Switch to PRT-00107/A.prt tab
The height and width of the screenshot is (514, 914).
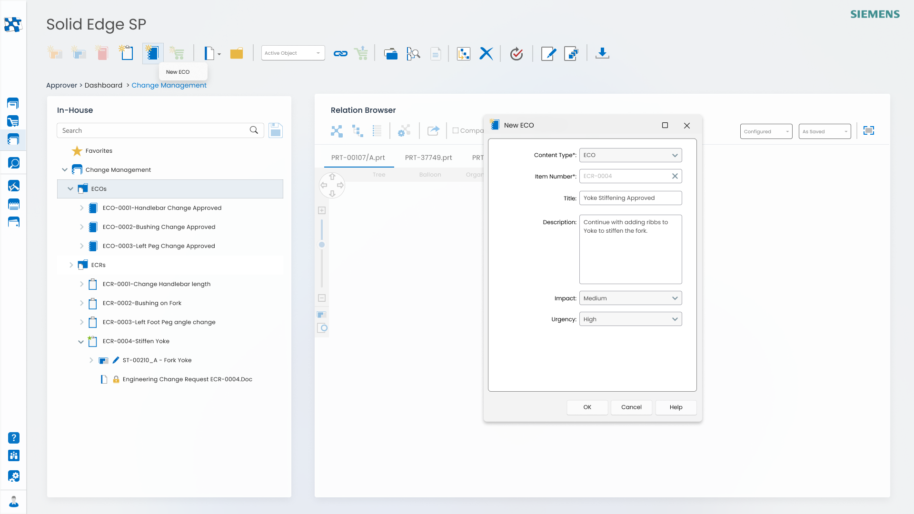[x=358, y=158]
